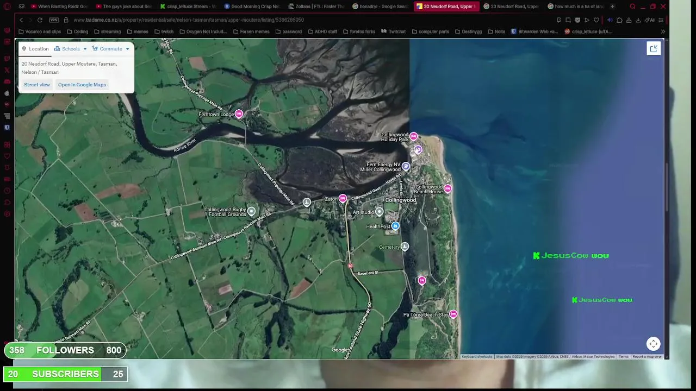
Task: Open easy setup menu lines icon
Action: 661,20
